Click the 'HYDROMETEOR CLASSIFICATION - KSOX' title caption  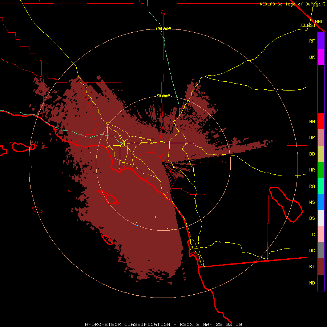pyautogui.click(x=139, y=324)
